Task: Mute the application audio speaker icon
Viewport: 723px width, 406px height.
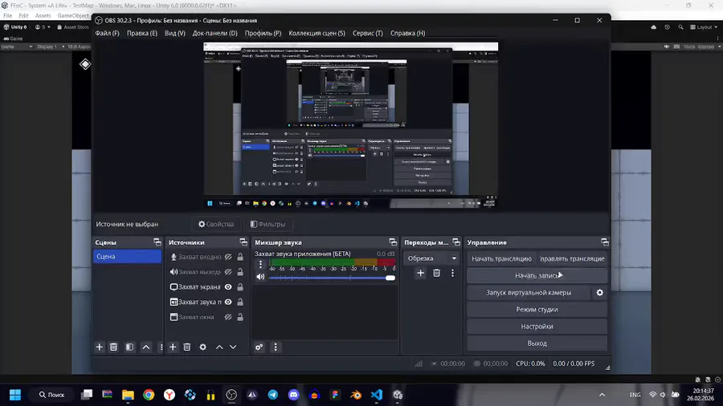Action: point(260,277)
